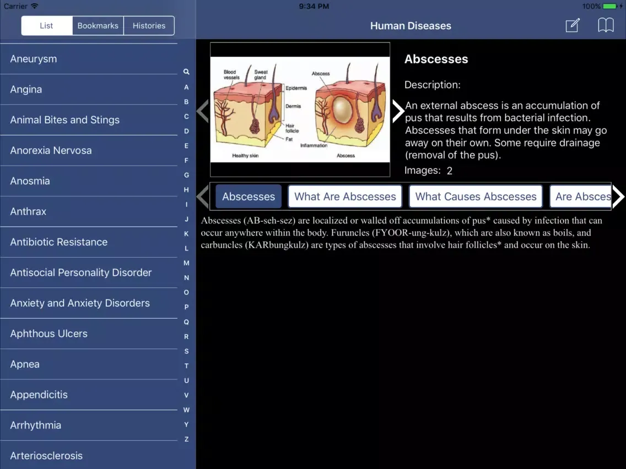This screenshot has width=626, height=469.
Task: Open the Arteriosclerosis entry
Action: pos(89,455)
